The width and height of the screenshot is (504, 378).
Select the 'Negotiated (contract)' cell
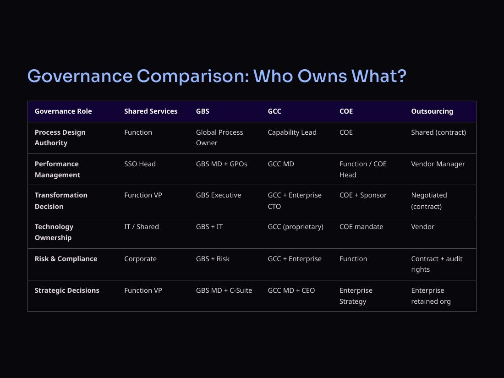(429, 201)
